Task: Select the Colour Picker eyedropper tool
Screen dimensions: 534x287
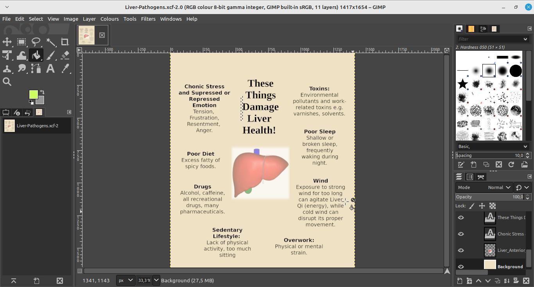Action: point(65,69)
